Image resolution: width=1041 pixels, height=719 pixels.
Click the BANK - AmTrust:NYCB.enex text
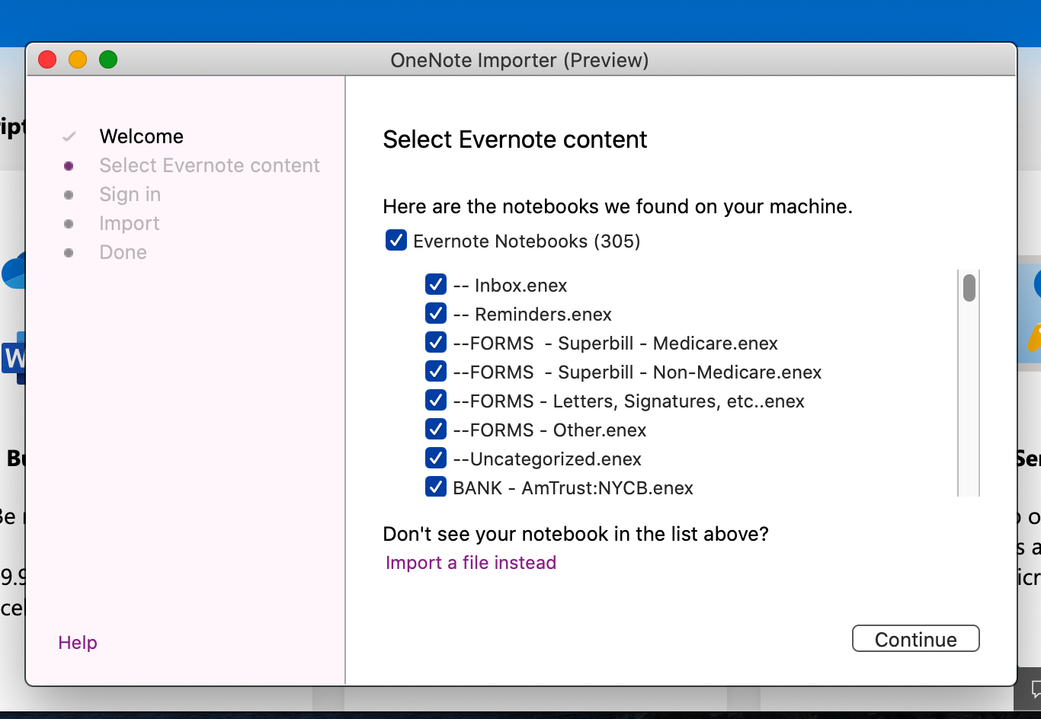(x=573, y=488)
